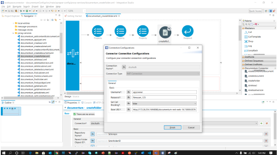The width and height of the screenshot is (278, 155).
Task: Open the Connection Type dropdown
Action: click(x=163, y=74)
